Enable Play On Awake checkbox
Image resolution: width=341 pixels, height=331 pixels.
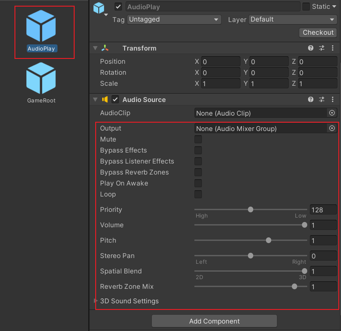point(198,183)
